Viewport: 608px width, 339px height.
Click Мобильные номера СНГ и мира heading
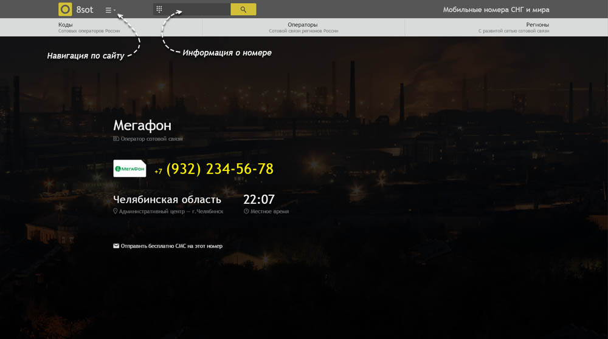tap(496, 10)
